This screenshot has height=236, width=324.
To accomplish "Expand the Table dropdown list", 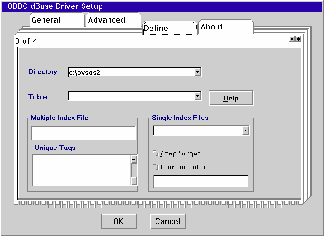I will (x=198, y=96).
